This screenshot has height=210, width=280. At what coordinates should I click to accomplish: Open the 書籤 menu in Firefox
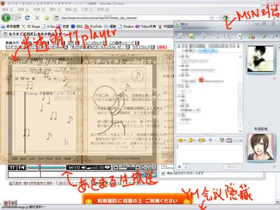(71, 10)
